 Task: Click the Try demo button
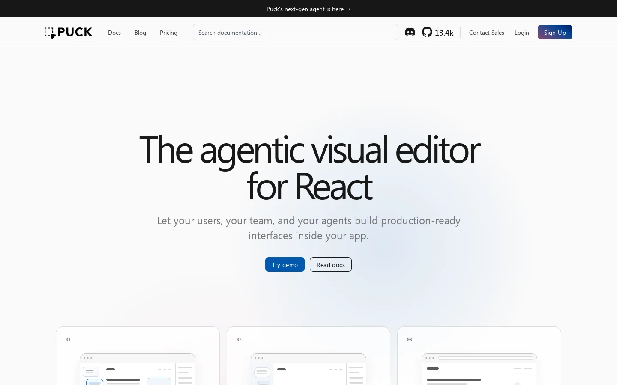coord(285,264)
